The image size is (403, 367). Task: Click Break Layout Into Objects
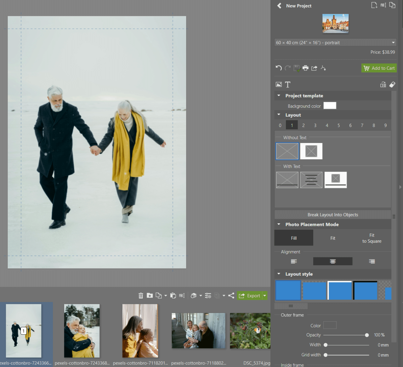pyautogui.click(x=333, y=215)
